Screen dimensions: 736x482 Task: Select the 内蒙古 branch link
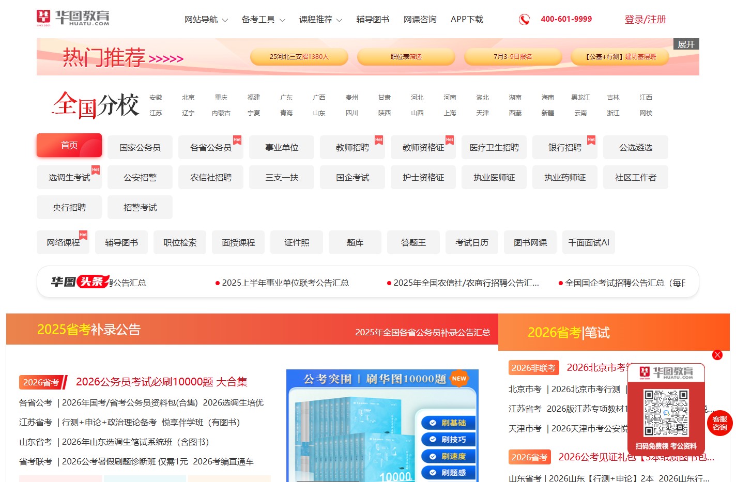(x=221, y=113)
